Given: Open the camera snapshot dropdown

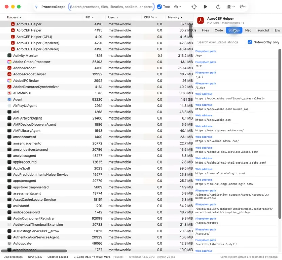Looking at the screenshot, I should pyautogui.click(x=230, y=7).
